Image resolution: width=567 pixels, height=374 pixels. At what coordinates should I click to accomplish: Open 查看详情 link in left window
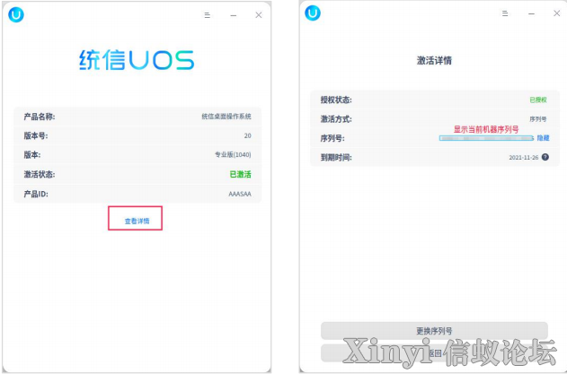pos(137,221)
